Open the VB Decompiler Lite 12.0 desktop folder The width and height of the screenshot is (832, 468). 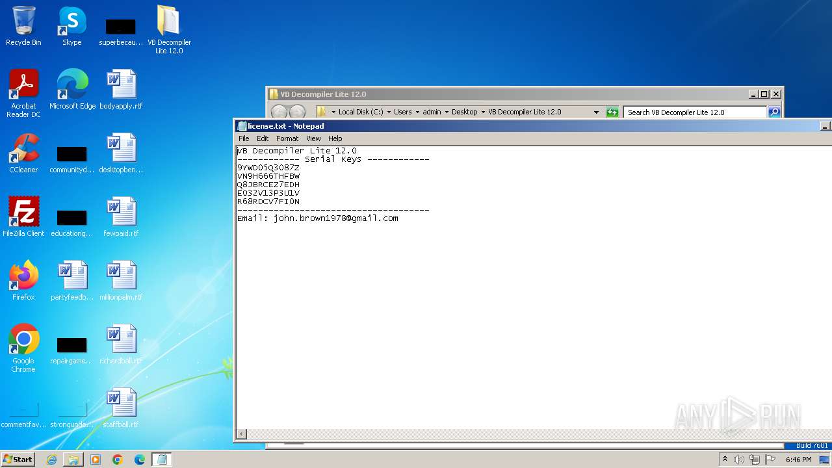[x=169, y=29]
